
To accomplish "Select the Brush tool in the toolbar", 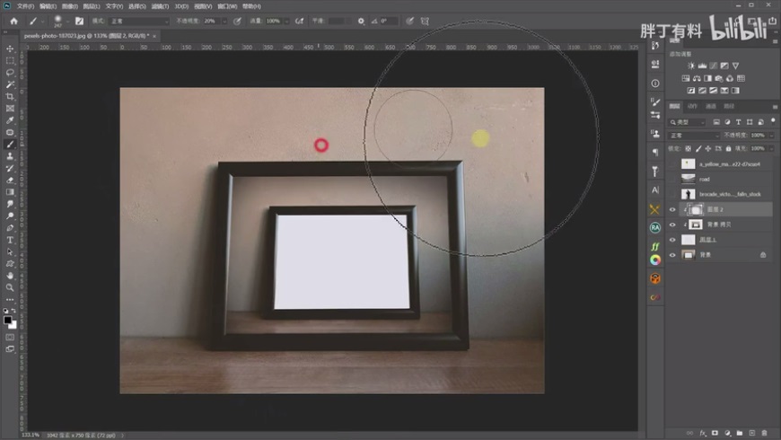I will pos(10,144).
